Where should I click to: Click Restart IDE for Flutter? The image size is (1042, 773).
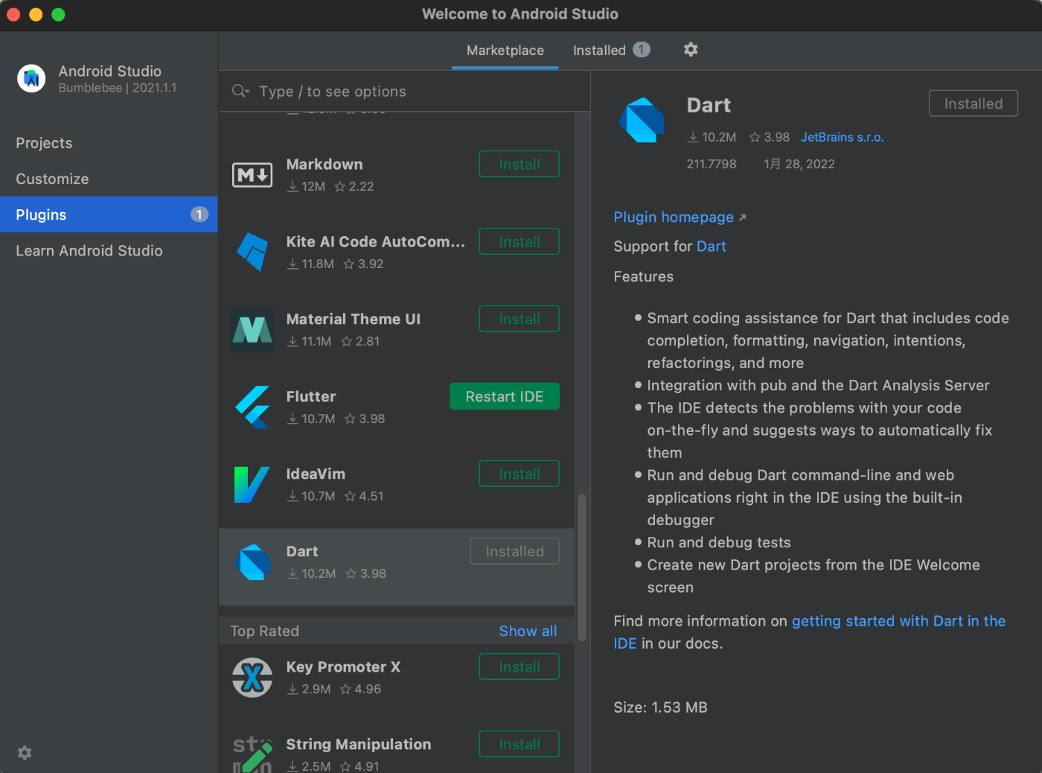(x=504, y=396)
